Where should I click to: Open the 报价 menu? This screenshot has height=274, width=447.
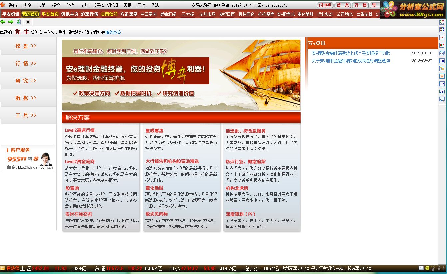coord(56,5)
